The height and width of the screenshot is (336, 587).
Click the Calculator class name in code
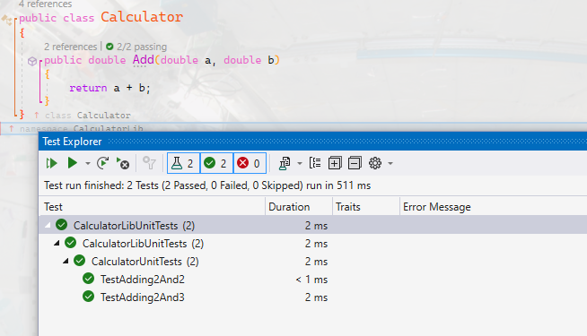(x=142, y=17)
